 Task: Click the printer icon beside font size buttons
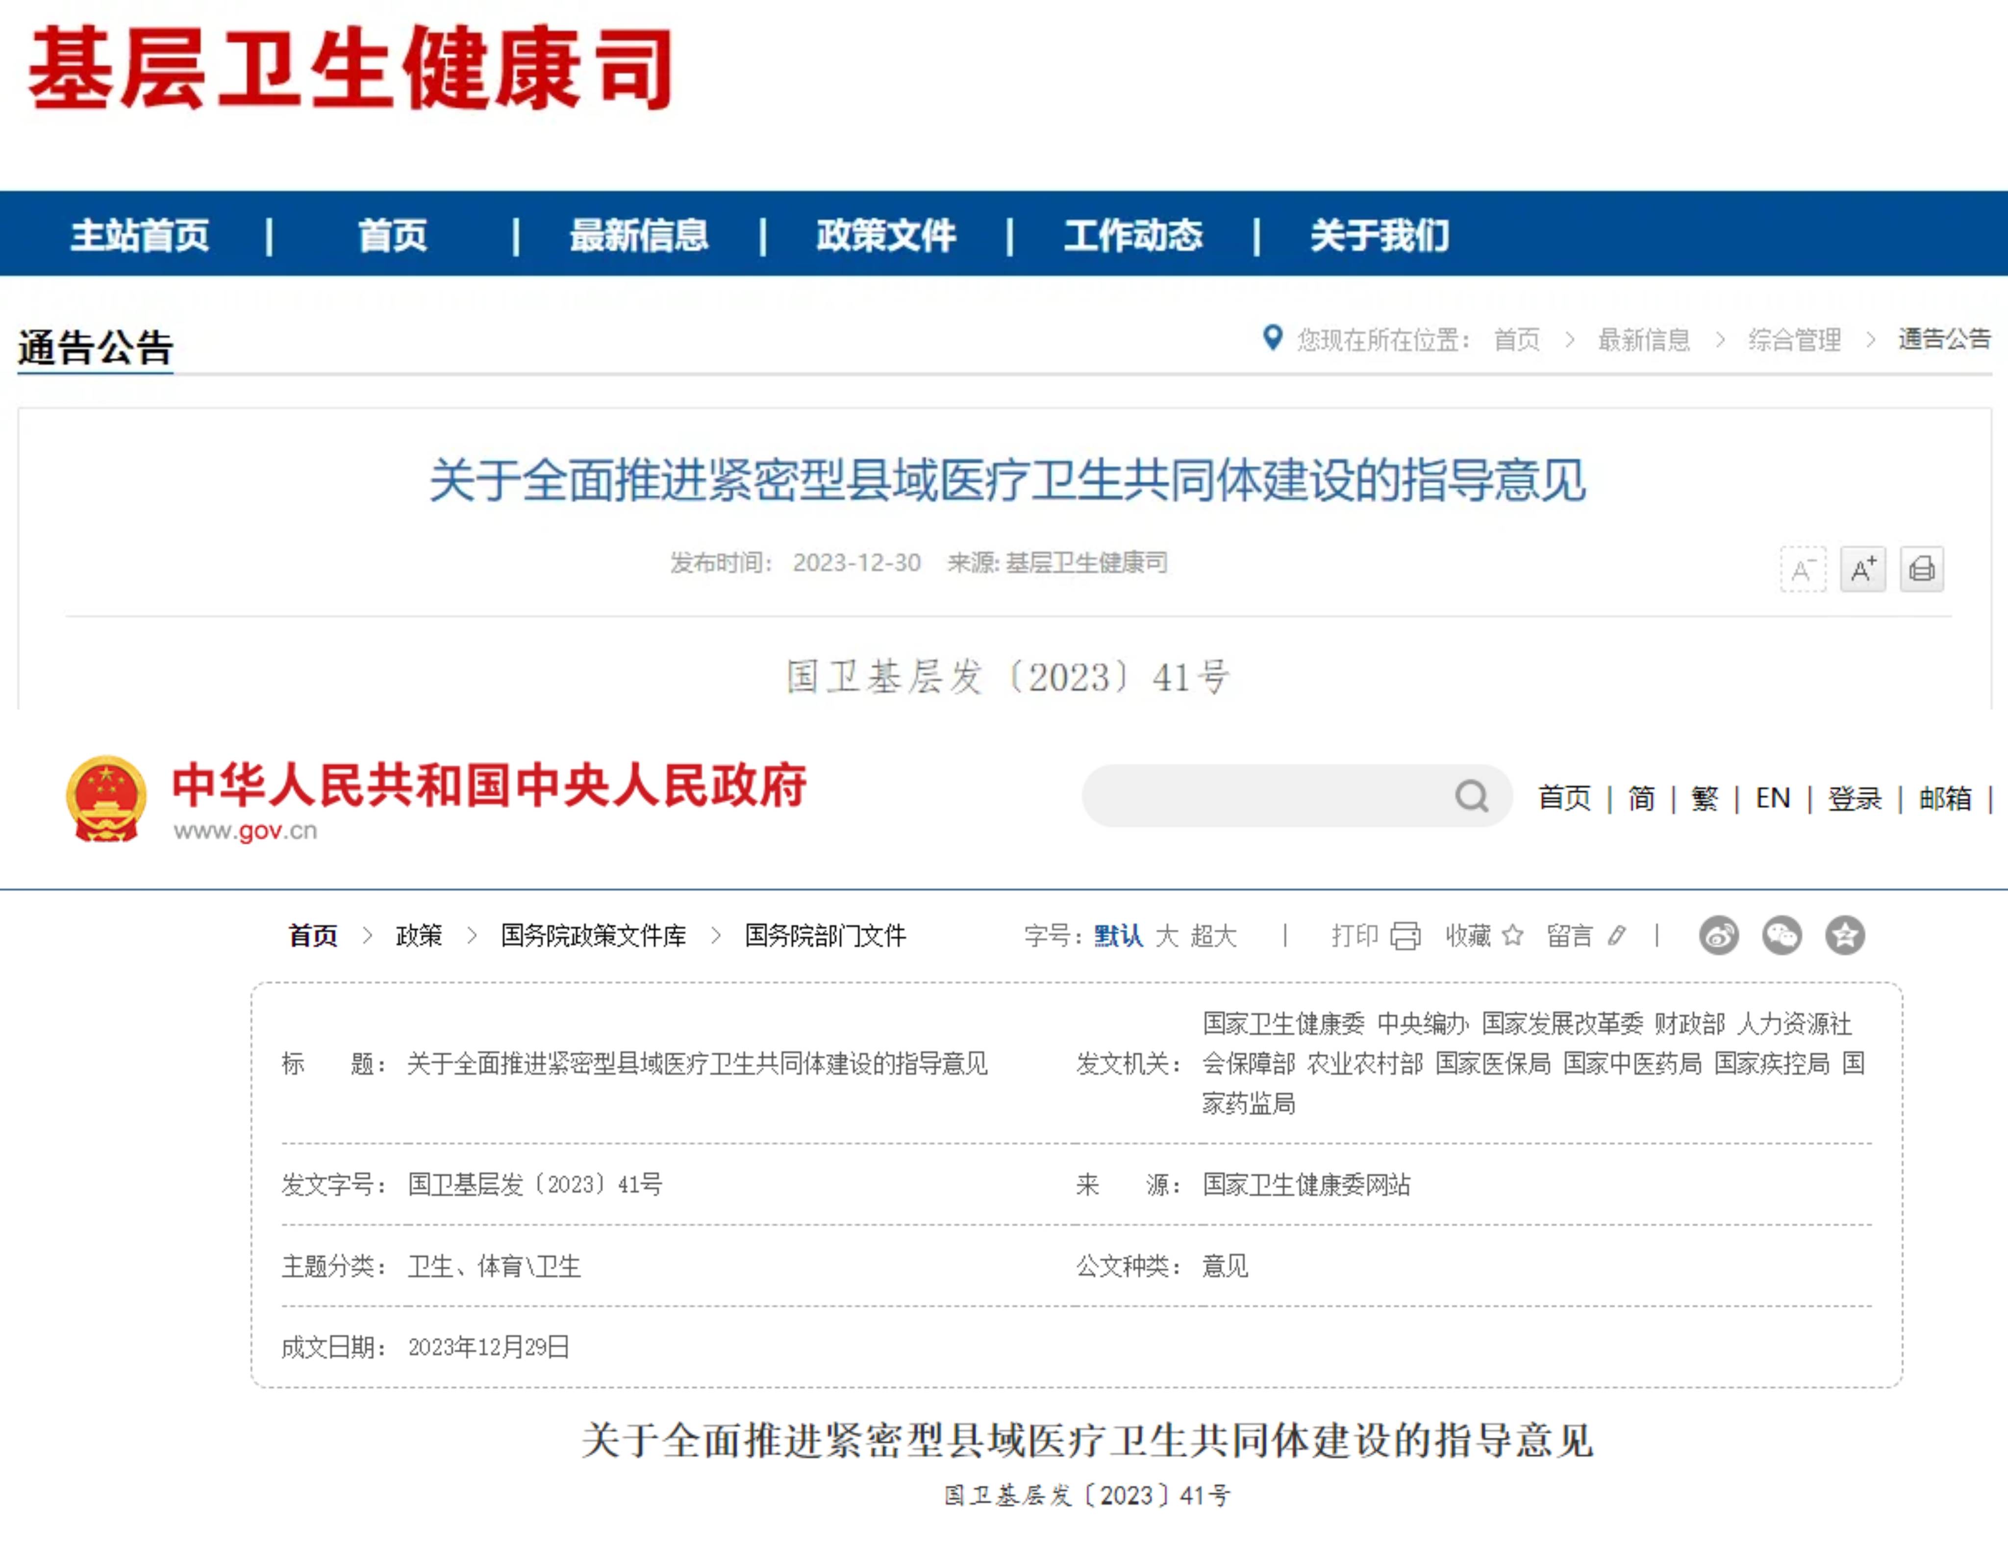pos(1922,569)
